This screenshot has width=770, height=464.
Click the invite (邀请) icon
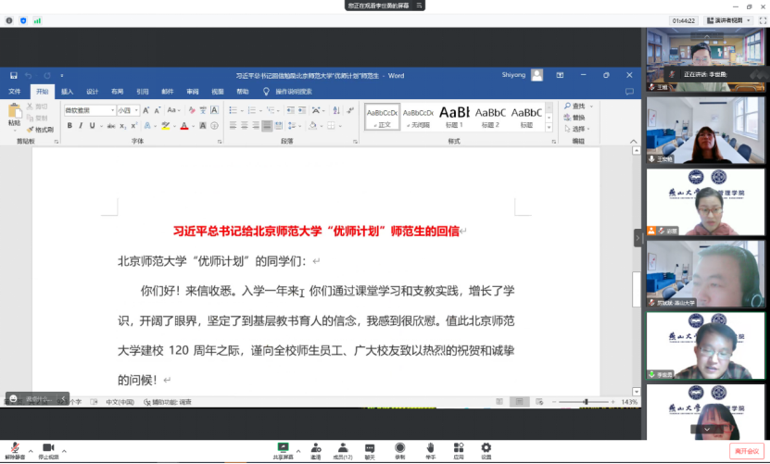pos(315,449)
